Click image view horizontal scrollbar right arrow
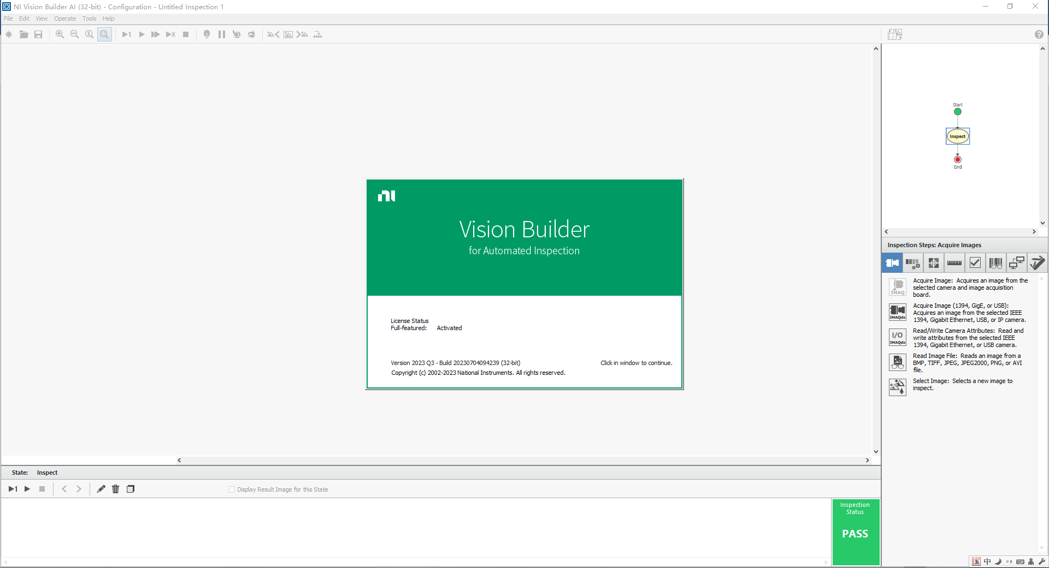 pos(867,460)
